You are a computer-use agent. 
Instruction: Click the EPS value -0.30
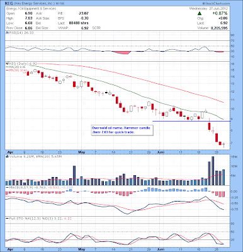pyautogui.click(x=84, y=18)
